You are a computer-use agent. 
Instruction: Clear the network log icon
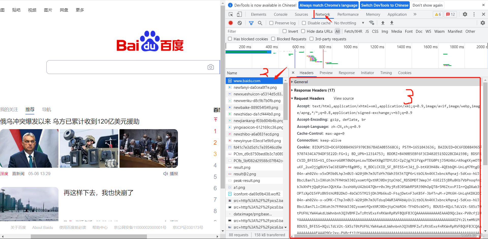[240, 23]
